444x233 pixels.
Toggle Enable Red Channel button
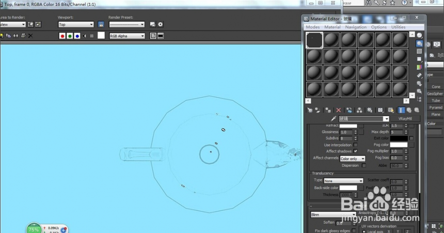click(62, 36)
